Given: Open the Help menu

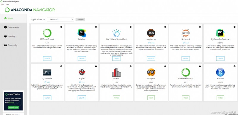Looking at the screenshot, I should 7,4.
